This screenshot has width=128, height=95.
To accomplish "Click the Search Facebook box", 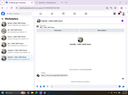I will click(x=19, y=14).
